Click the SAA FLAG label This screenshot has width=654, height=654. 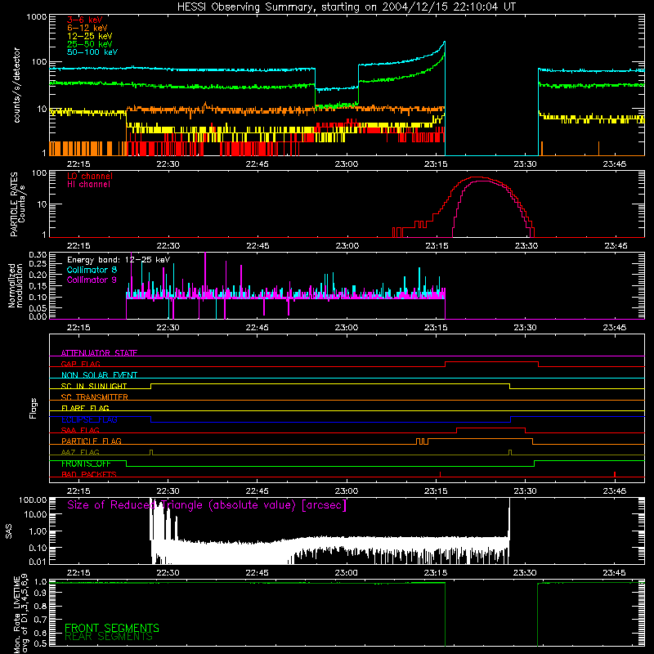coord(80,430)
